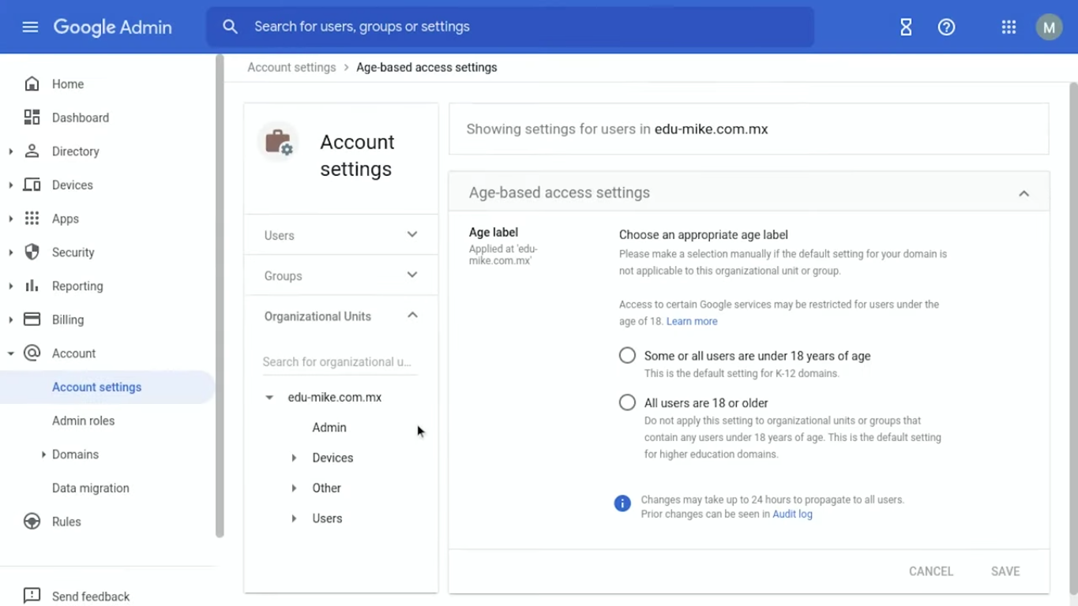
Task: Click the Devices laptop icon
Action: pos(32,185)
